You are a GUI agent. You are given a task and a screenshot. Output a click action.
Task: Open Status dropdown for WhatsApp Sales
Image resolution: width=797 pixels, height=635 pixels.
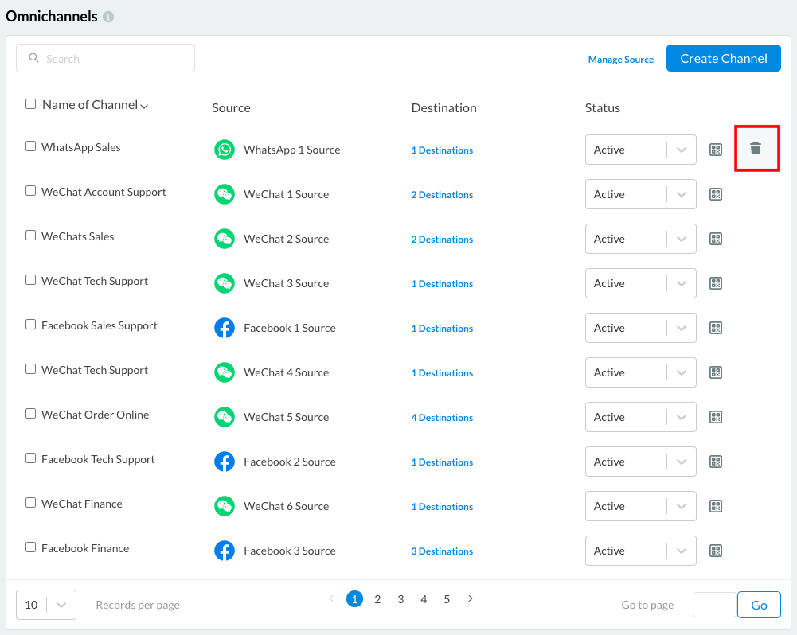[x=640, y=150]
